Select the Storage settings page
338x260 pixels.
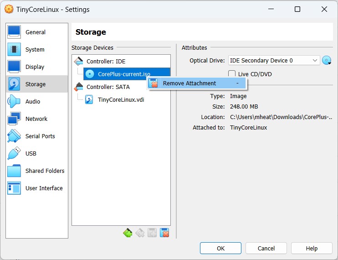(x=37, y=84)
